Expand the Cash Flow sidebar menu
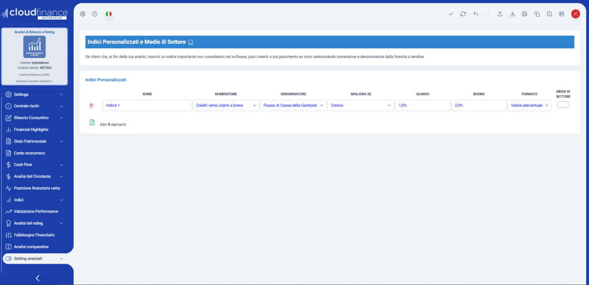The height and width of the screenshot is (285, 589). [35, 165]
